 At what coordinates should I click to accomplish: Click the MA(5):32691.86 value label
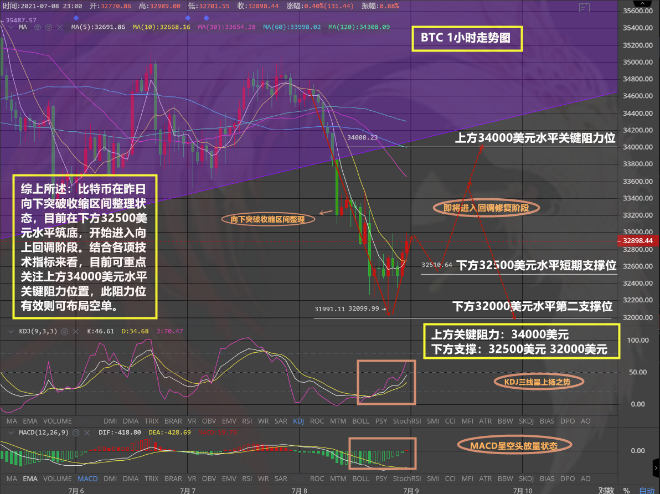point(98,27)
